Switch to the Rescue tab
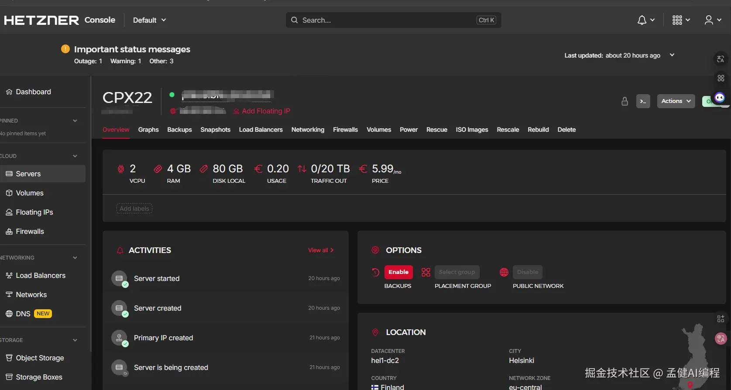 [436, 130]
